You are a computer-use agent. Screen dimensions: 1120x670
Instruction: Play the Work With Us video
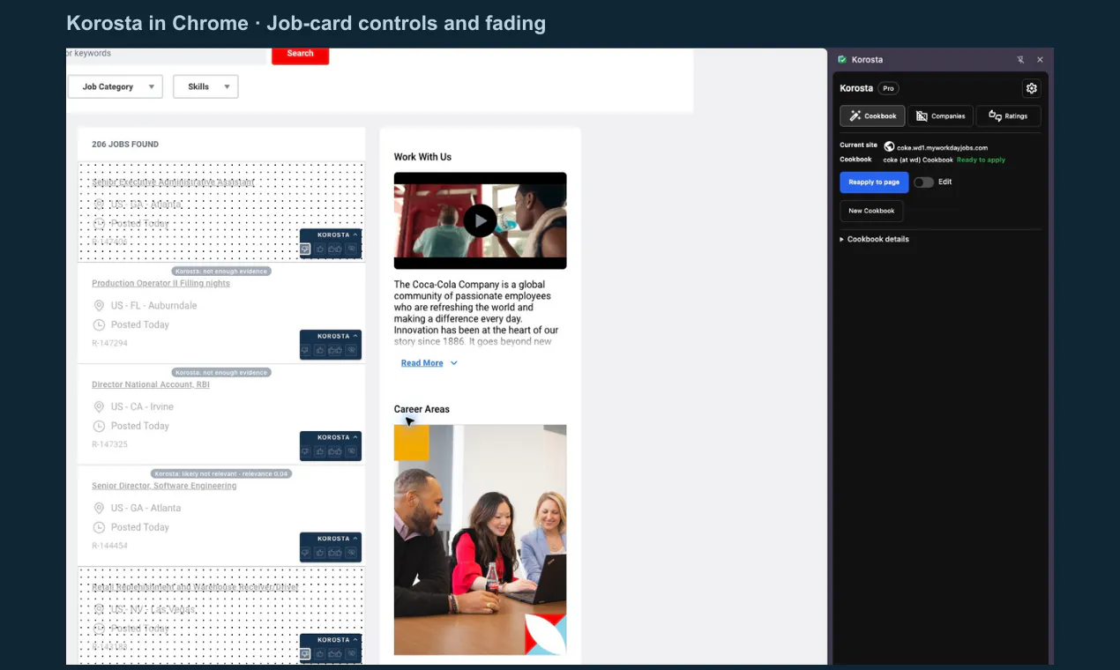(x=480, y=220)
